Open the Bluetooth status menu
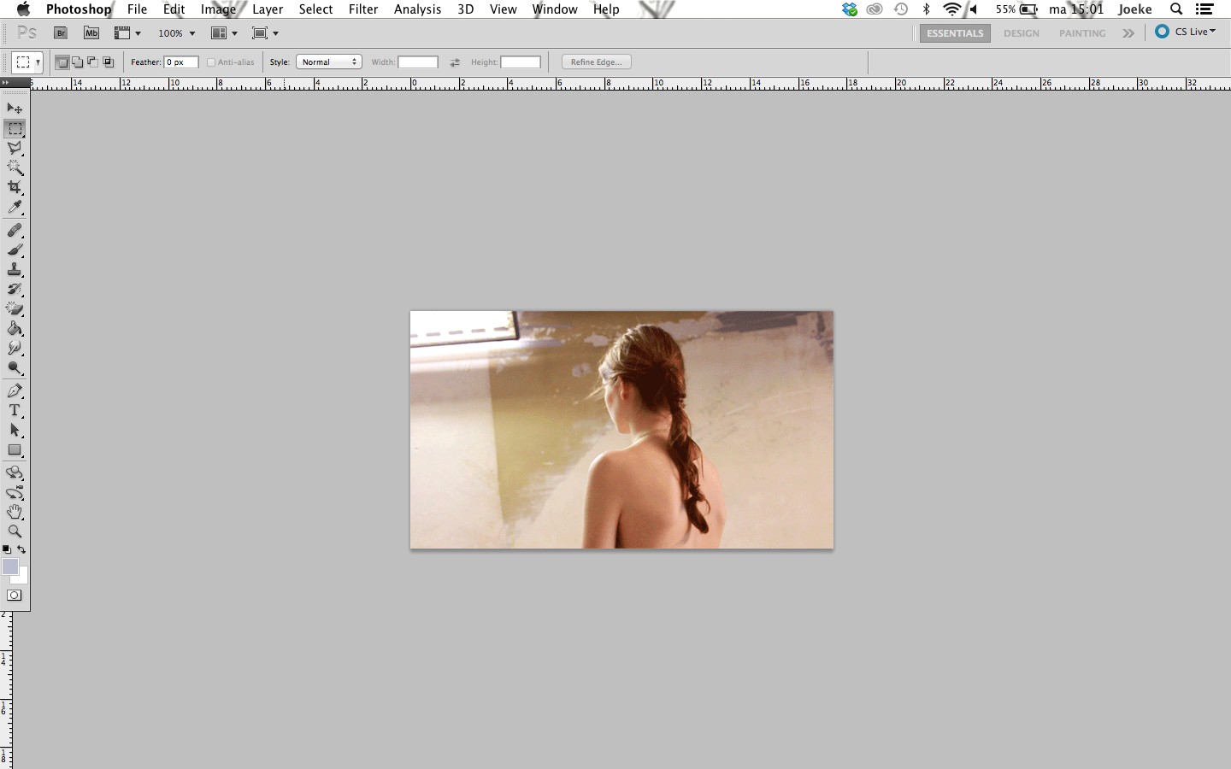 pyautogui.click(x=926, y=9)
